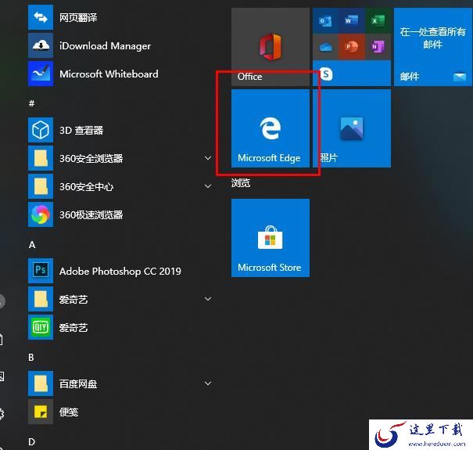The image size is (473, 450).
Task: Click the A section letter header
Action: (32, 245)
